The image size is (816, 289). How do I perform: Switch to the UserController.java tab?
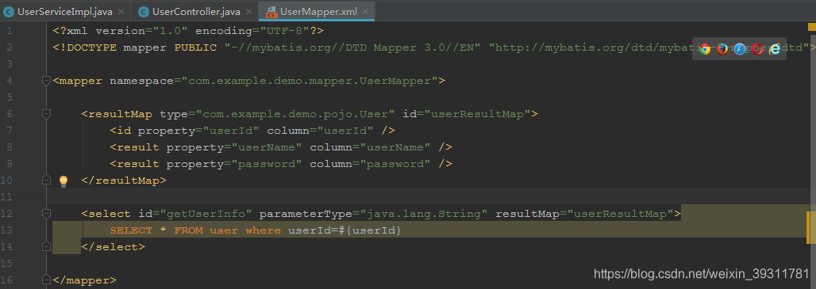(x=194, y=11)
